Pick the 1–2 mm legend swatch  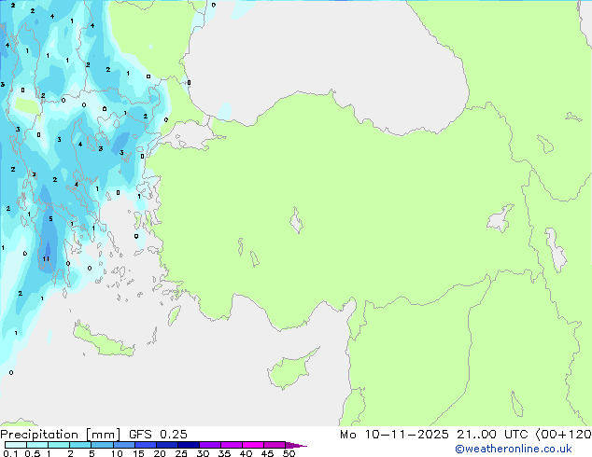59,445
